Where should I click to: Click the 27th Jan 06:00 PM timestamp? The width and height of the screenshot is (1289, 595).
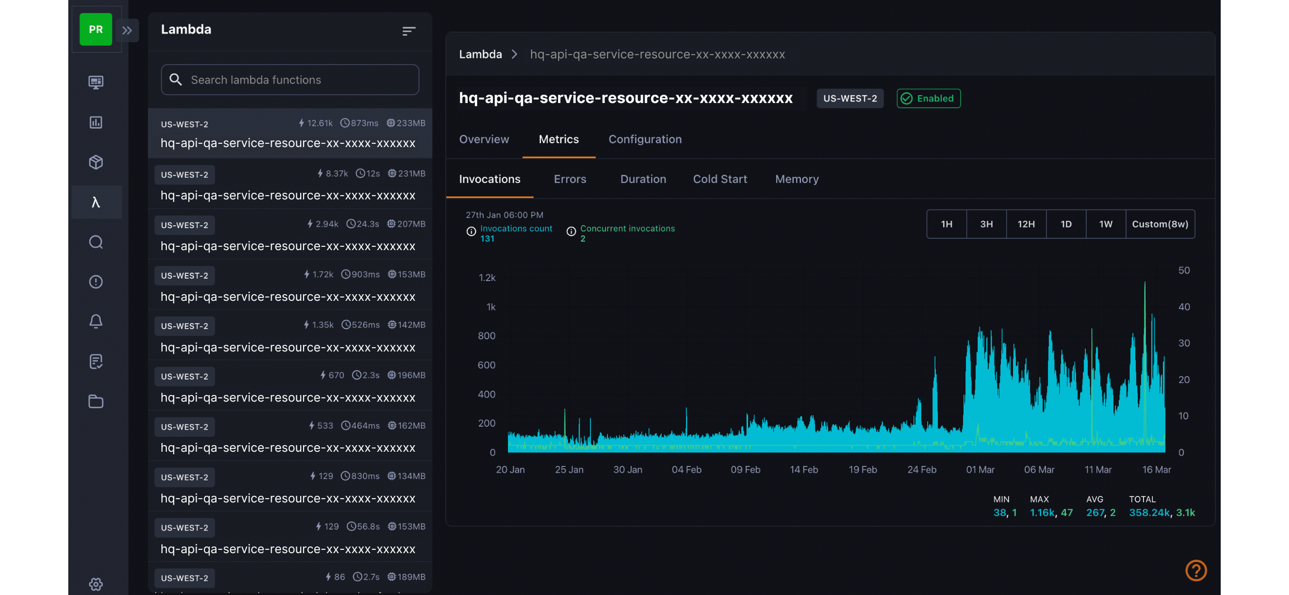pos(505,215)
